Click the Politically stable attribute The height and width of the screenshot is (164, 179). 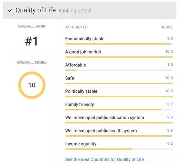(x=81, y=91)
